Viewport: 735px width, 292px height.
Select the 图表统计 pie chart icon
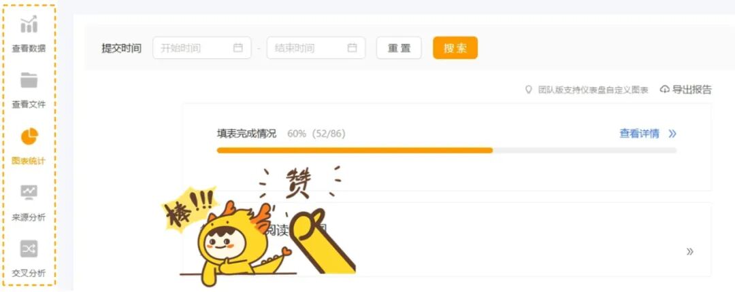coord(29,136)
